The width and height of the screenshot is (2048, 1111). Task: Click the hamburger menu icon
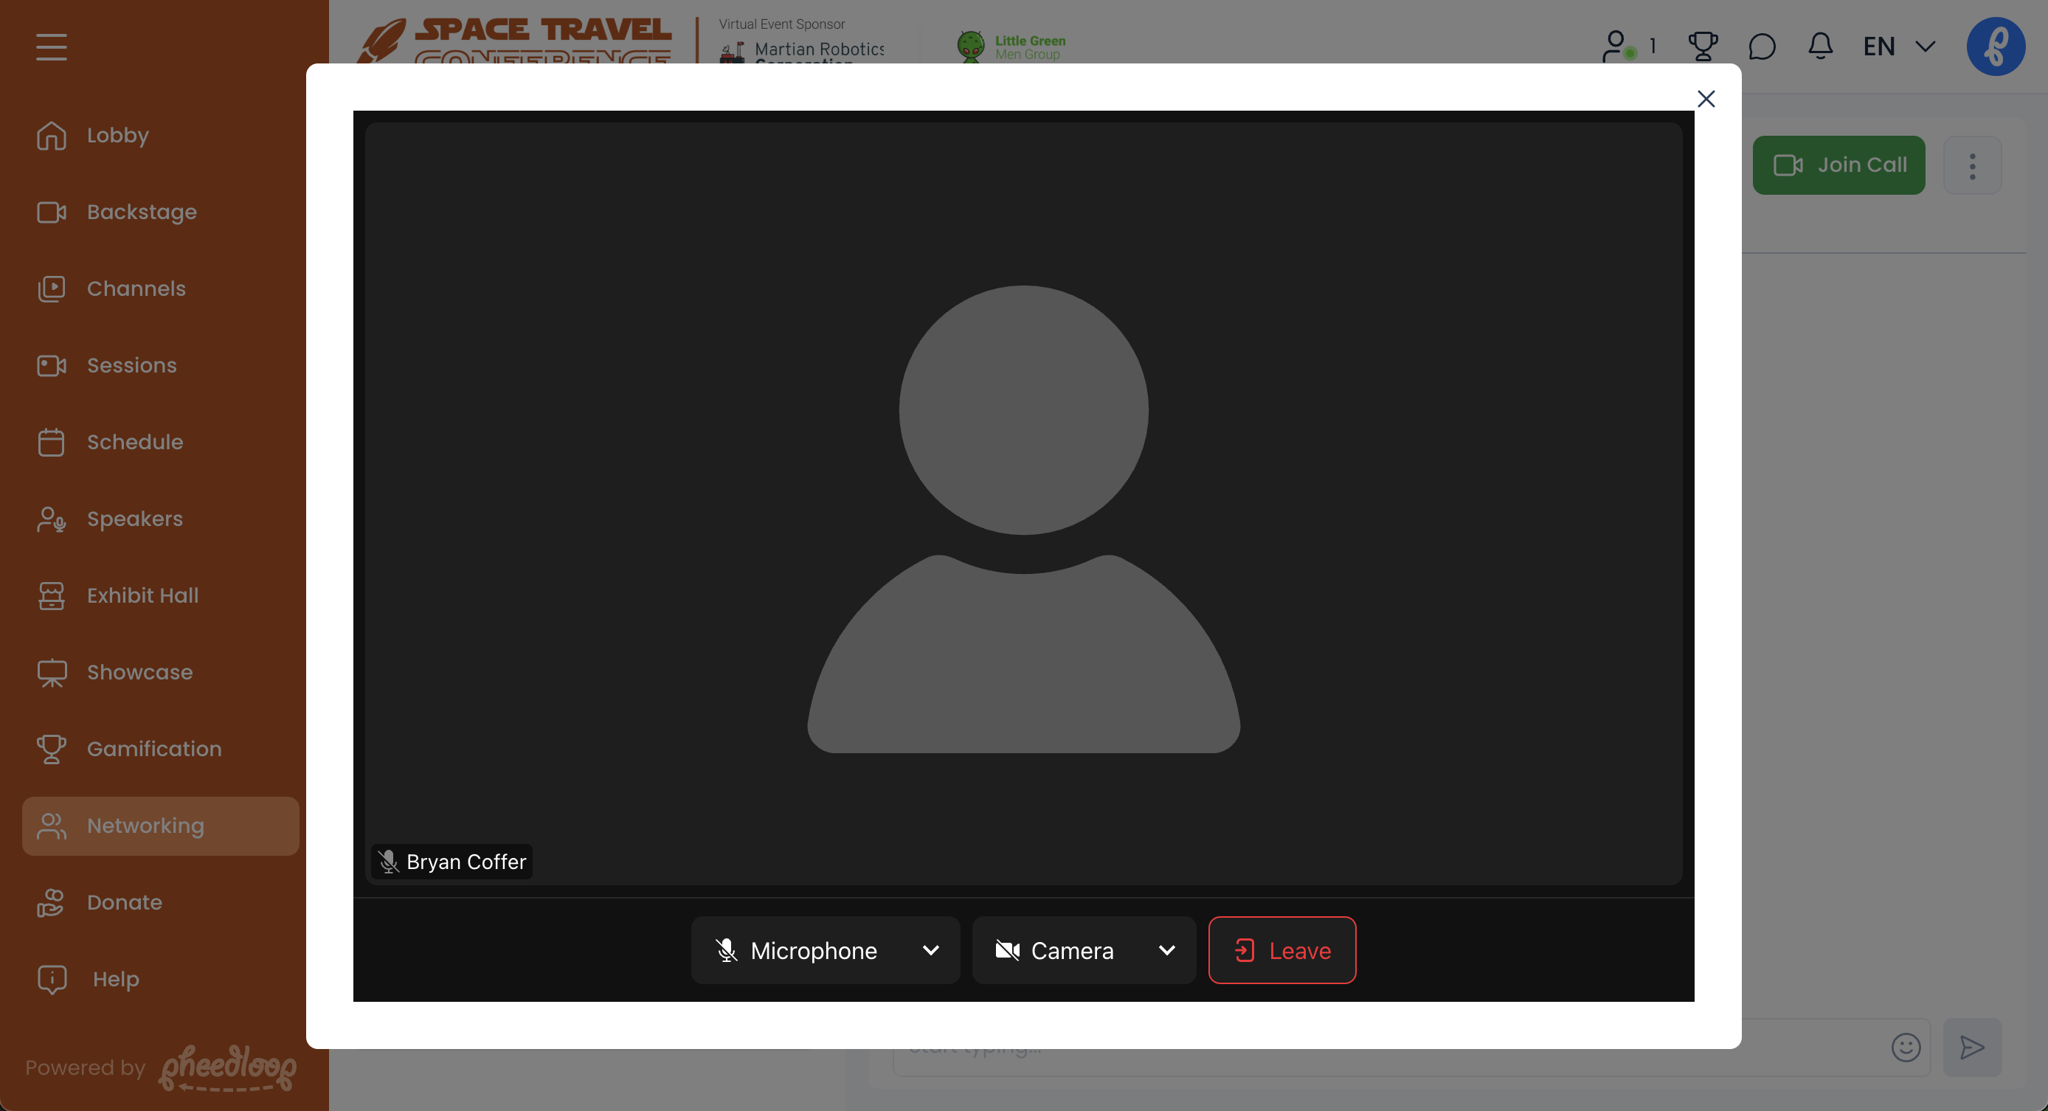coord(52,47)
